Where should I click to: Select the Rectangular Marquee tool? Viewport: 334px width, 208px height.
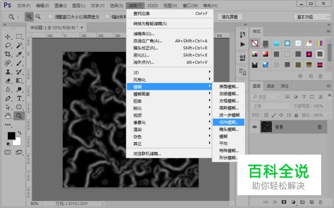click(19, 36)
